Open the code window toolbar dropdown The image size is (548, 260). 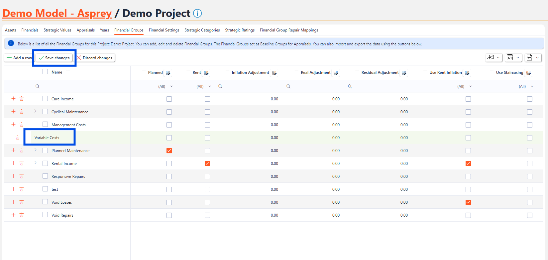coord(513,58)
